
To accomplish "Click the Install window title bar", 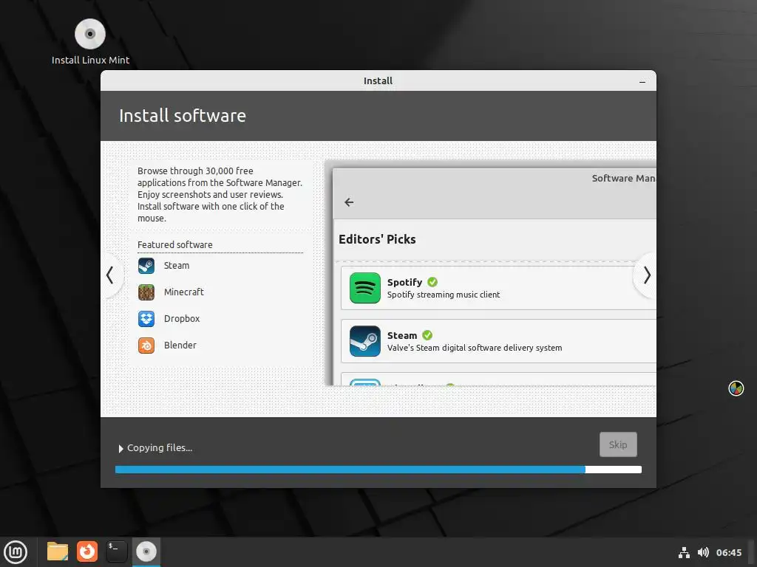I will pyautogui.click(x=378, y=81).
